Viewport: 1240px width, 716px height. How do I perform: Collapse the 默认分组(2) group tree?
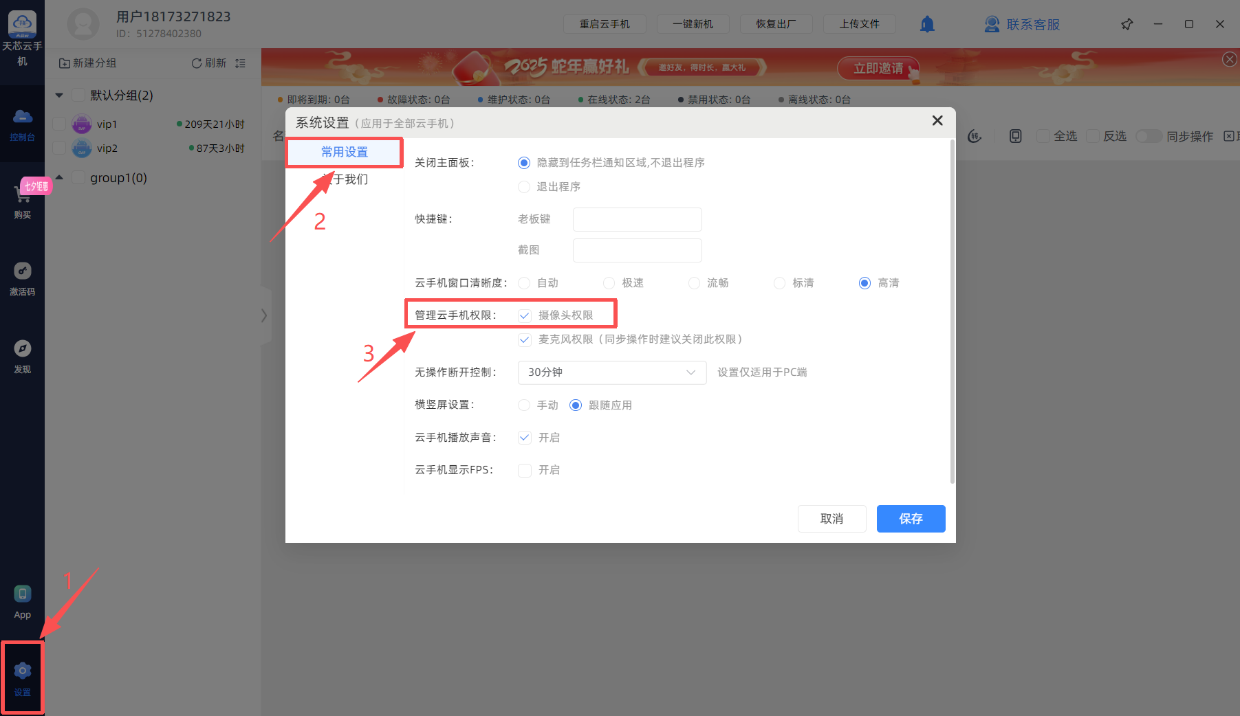coord(59,96)
